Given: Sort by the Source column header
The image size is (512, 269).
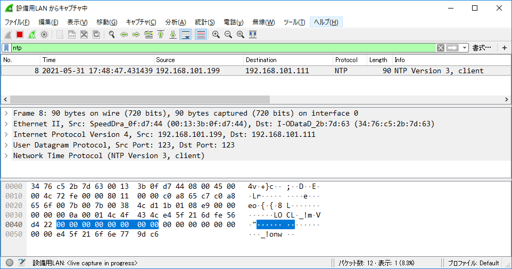Looking at the screenshot, I should [x=199, y=60].
